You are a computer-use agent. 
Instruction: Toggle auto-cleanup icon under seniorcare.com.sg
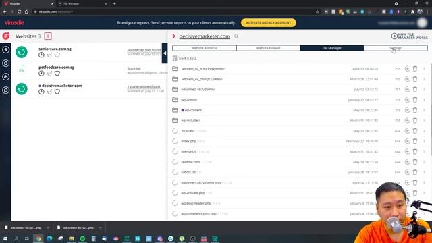(49, 55)
